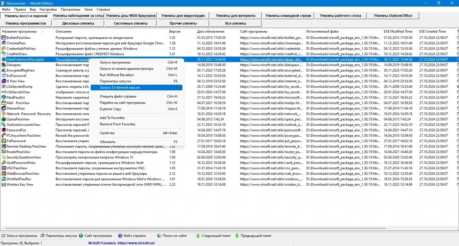Choose Запуск 32-битной версии
459x246 pixels.
coord(137,88)
